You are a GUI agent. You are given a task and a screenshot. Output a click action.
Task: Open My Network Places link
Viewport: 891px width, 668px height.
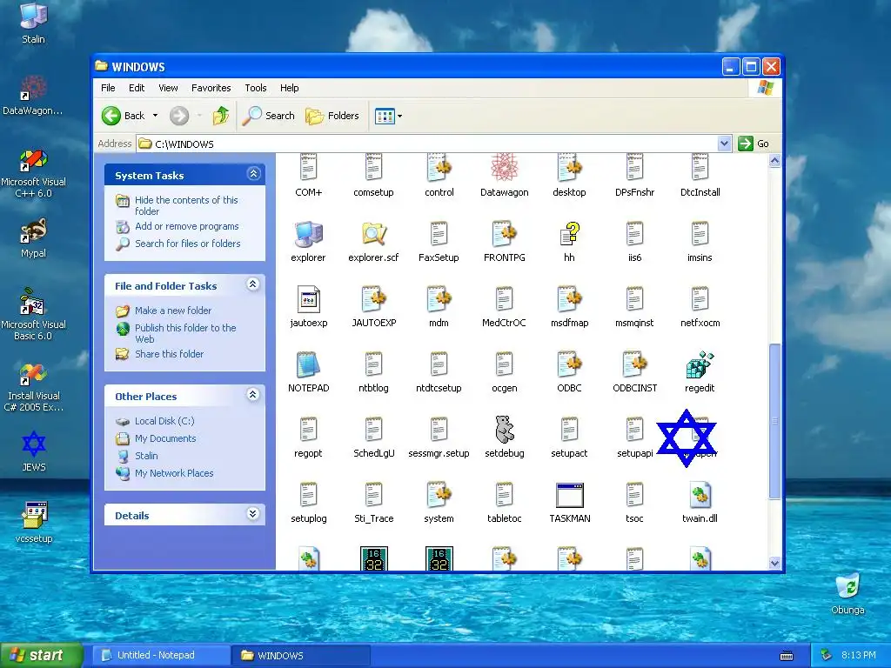pyautogui.click(x=174, y=473)
